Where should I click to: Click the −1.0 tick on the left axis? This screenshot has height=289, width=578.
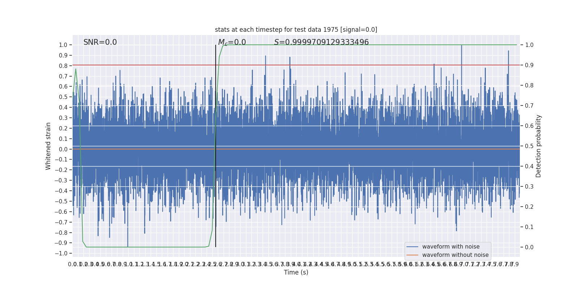tap(61, 254)
